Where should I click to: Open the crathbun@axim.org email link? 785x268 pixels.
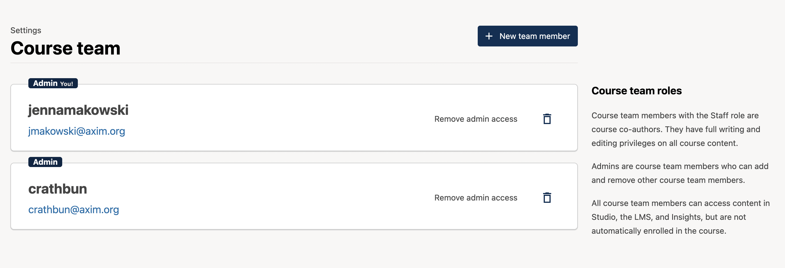click(x=73, y=209)
